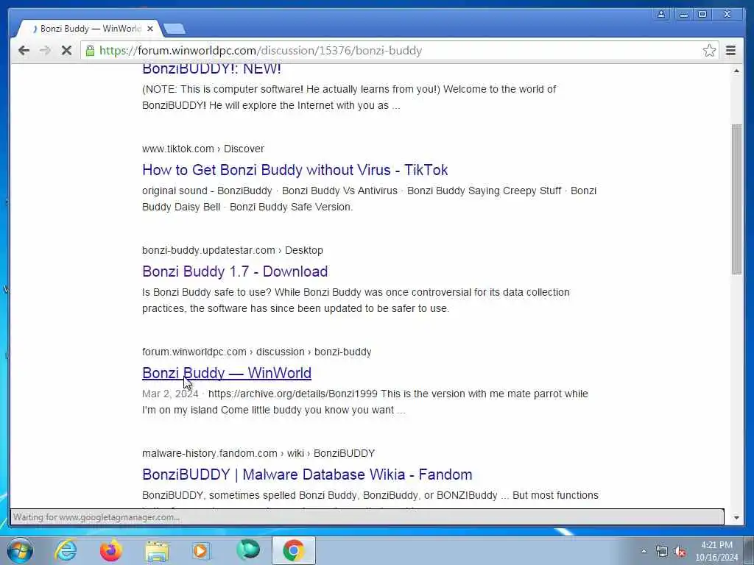Click the muted volume tray icon
Image resolution: width=754 pixels, height=565 pixels.
point(680,552)
